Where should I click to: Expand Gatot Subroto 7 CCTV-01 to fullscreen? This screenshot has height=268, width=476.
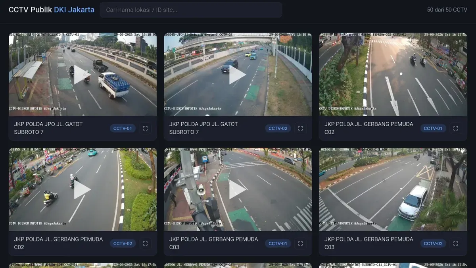pos(145,128)
